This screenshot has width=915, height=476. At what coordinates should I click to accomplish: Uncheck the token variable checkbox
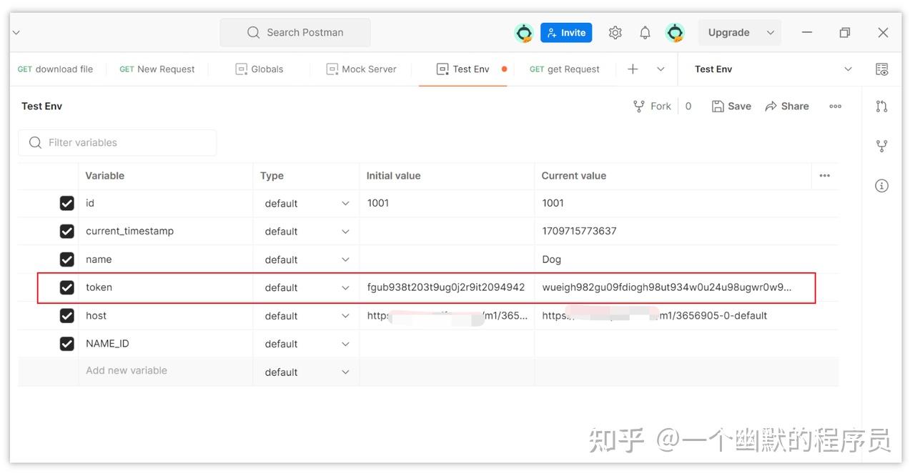tap(66, 287)
